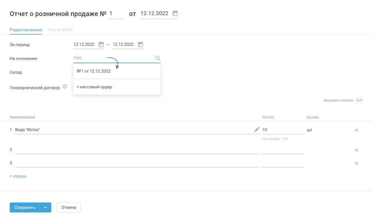The width and height of the screenshot is (372, 216).
Task: Focus row 2 quantity field
Action: pos(283,150)
